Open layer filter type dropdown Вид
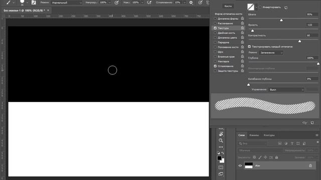This screenshot has width=321, height=180. (x=253, y=143)
